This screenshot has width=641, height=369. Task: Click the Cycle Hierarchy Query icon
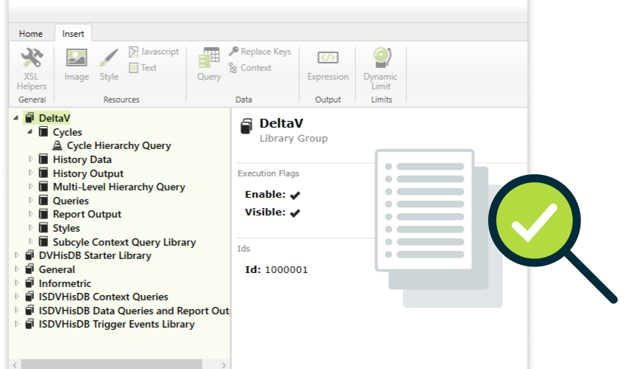58,145
